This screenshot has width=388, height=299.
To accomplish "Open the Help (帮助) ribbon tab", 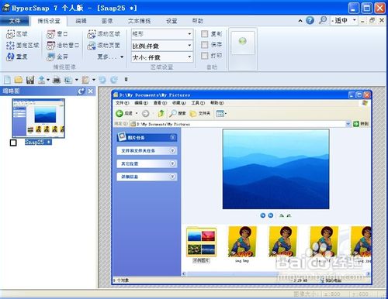I will (x=198, y=21).
